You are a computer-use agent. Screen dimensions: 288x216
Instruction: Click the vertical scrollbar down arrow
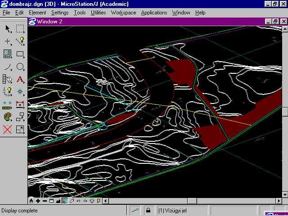285,194
